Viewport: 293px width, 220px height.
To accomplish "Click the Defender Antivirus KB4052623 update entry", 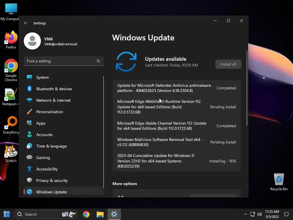I will [177, 88].
